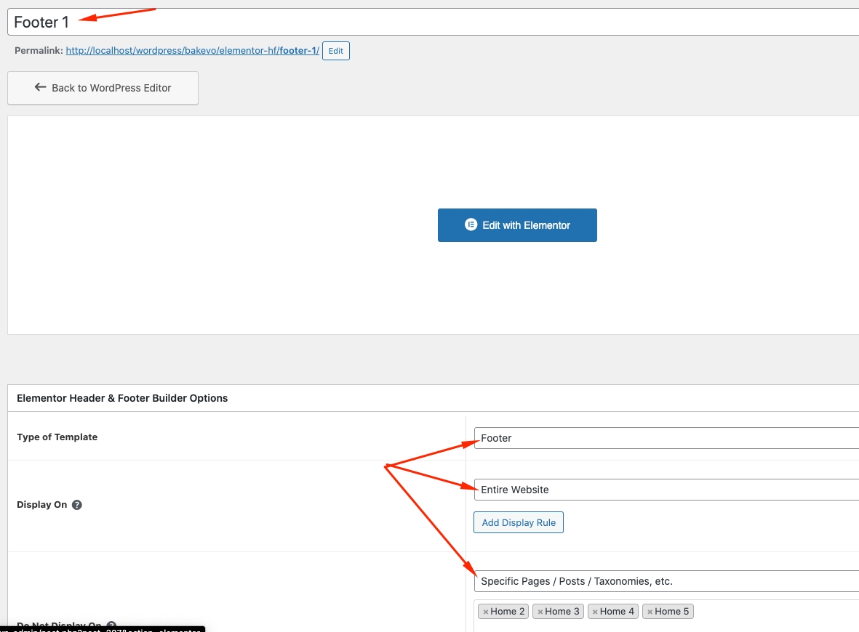This screenshot has height=632, width=859.
Task: Remove the Home 5 tag
Action: coord(650,612)
